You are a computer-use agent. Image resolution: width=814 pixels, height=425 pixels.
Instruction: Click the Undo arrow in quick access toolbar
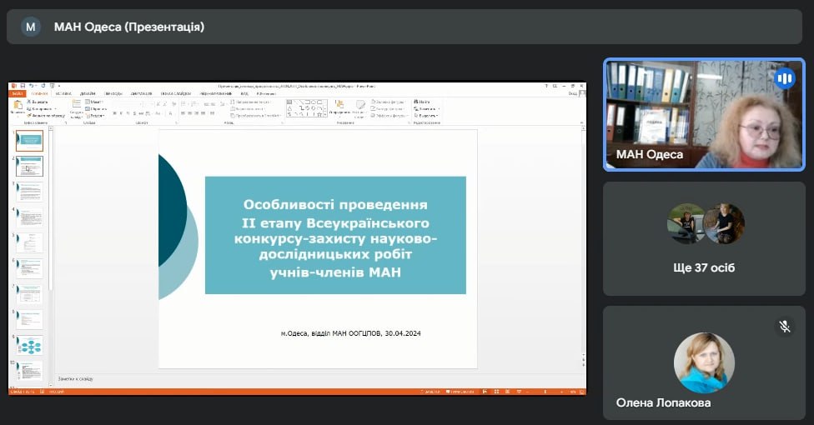32,86
